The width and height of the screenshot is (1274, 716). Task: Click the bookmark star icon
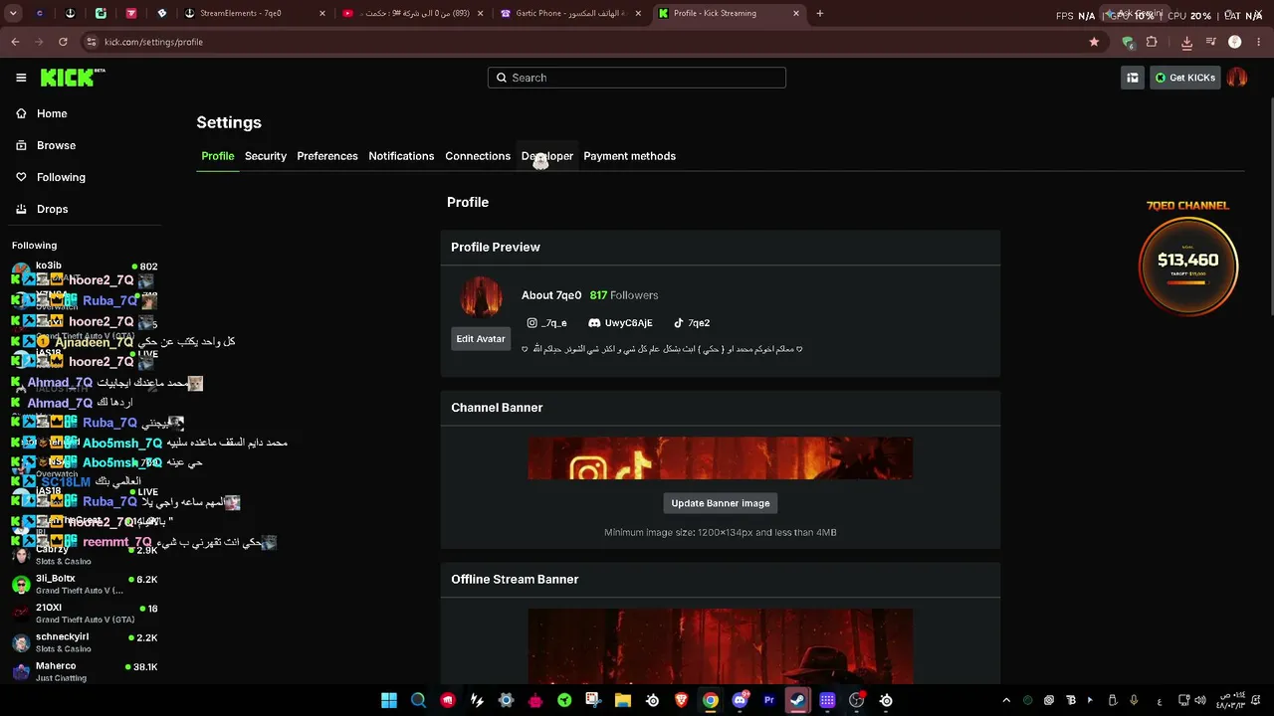tap(1094, 42)
